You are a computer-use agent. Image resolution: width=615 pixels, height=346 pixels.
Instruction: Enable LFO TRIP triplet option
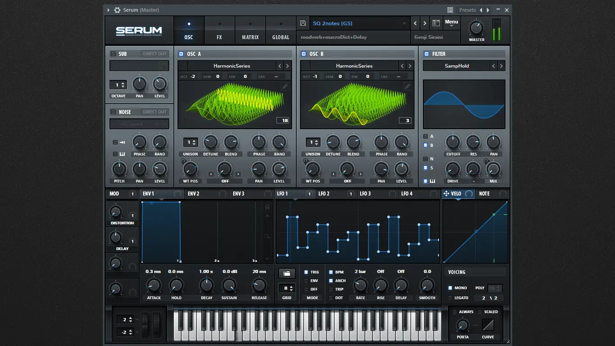331,289
